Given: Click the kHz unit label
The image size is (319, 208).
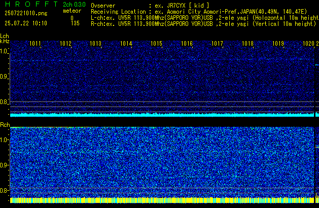Looking at the screenshot, I should coord(5,41).
